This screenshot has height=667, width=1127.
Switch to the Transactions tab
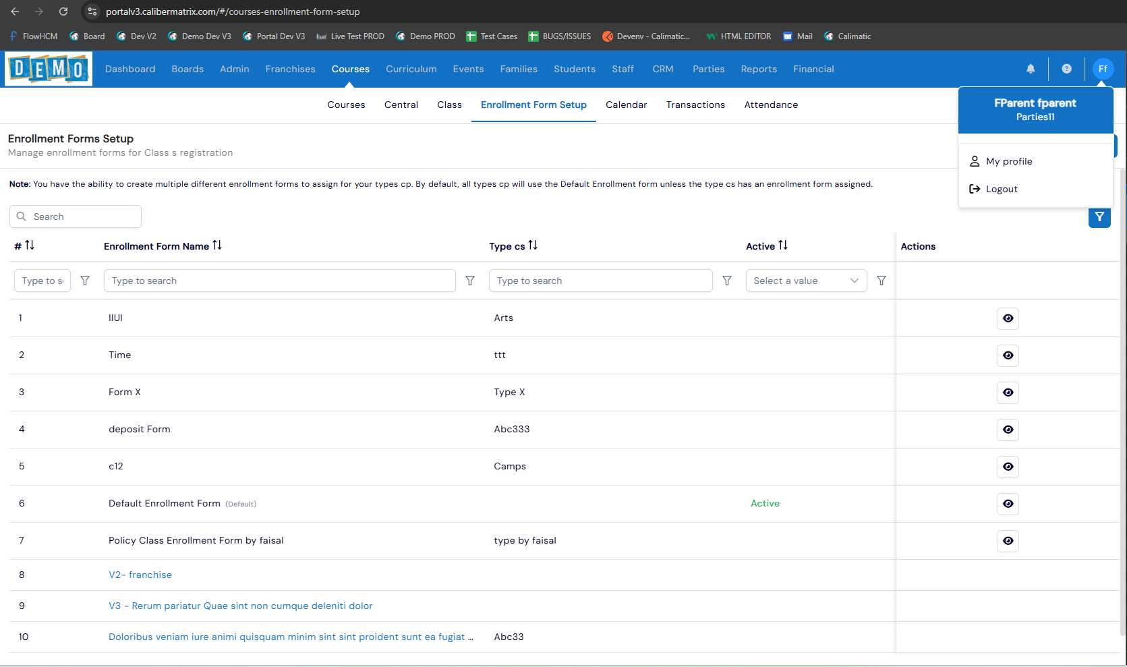click(695, 105)
